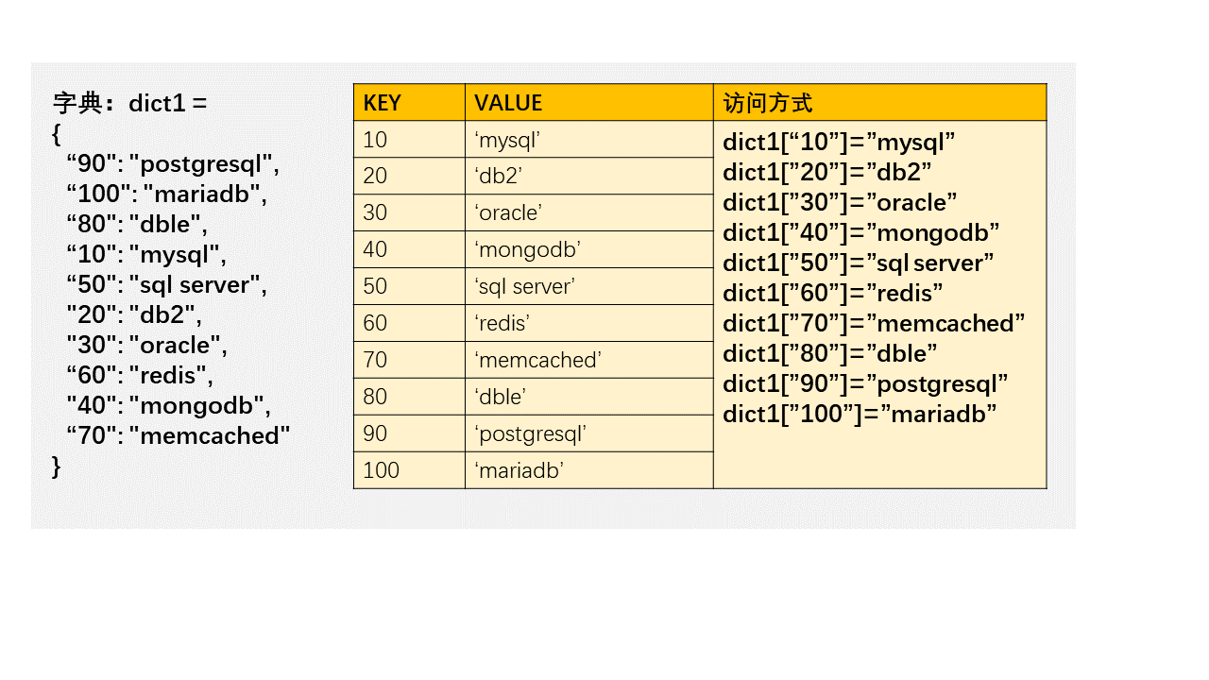Click the dictionary entry "50": "sql server"
Image resolution: width=1209 pixels, height=680 pixels.
[x=167, y=285]
